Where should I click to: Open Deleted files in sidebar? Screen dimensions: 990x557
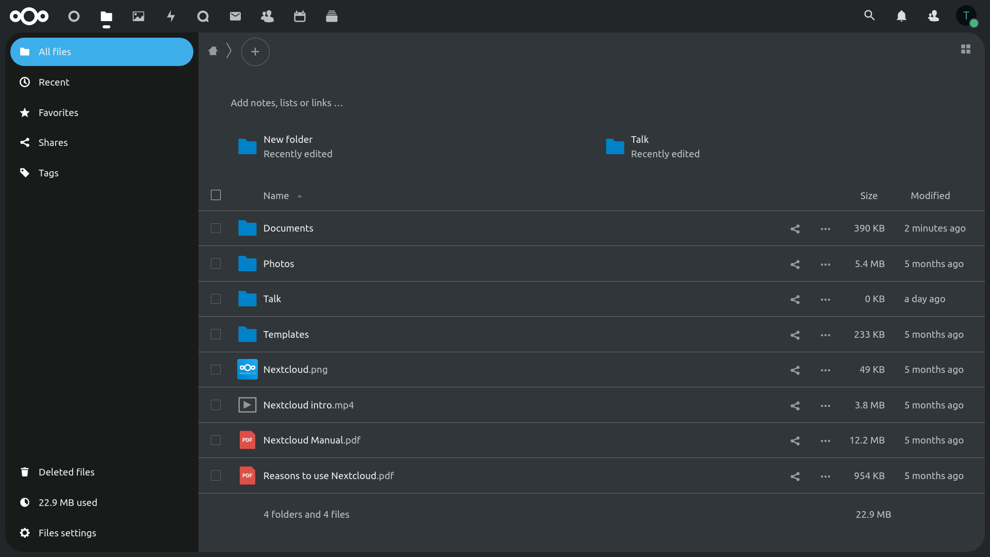[102, 472]
